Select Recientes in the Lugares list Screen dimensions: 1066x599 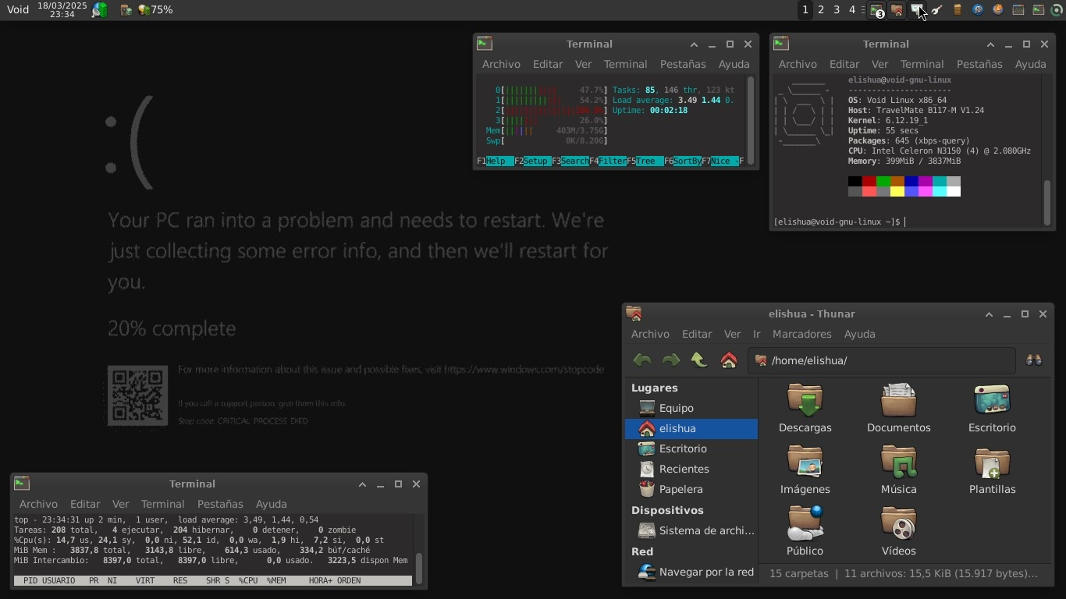point(684,469)
